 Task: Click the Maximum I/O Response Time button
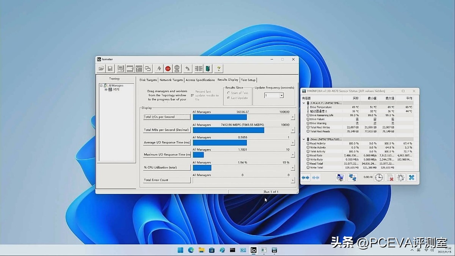click(x=167, y=155)
